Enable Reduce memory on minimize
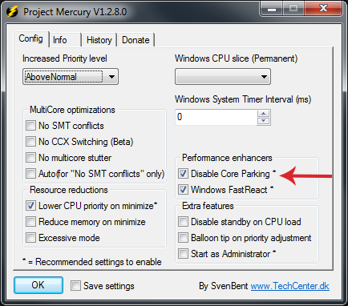 pyautogui.click(x=30, y=222)
